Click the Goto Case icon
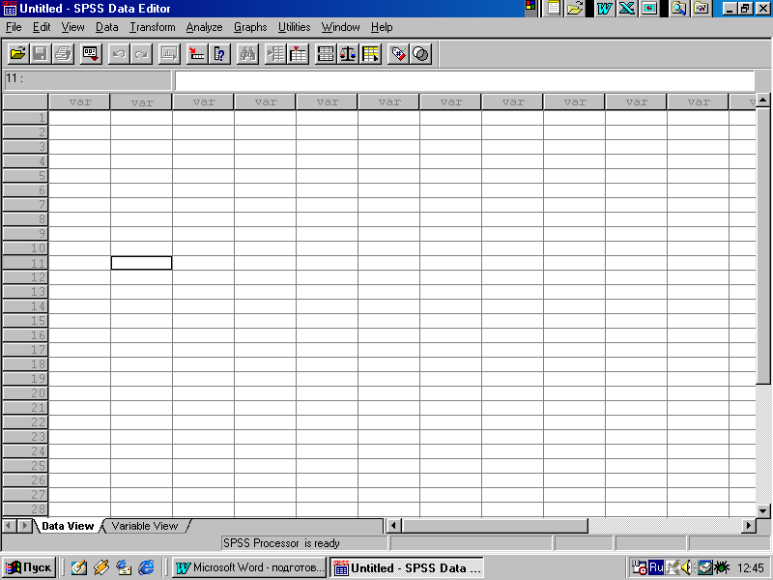Viewport: 773px width, 580px height. click(197, 54)
